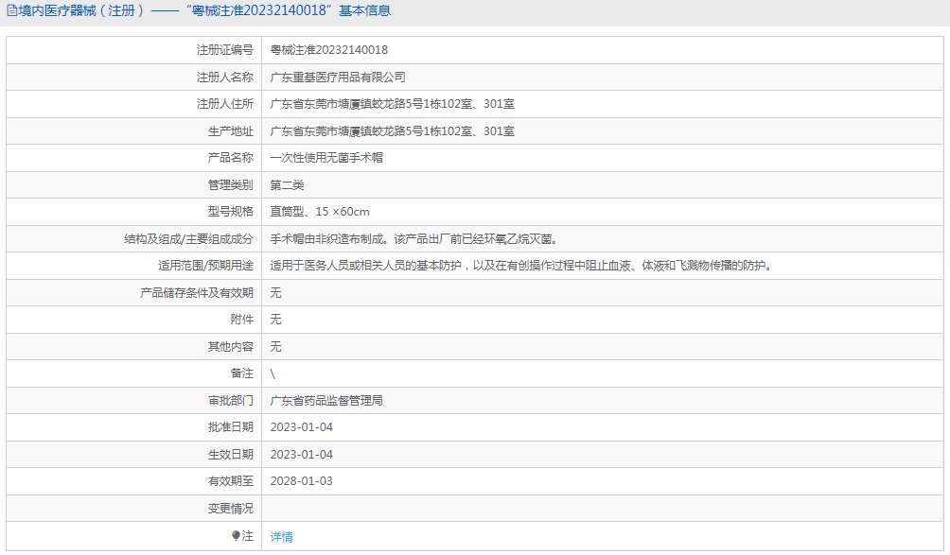Select product name 一次性使用无菌手术帽
Screen dimensions: 950x555
tap(326, 158)
